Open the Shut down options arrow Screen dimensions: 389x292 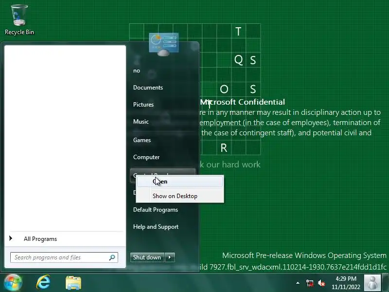point(170,257)
